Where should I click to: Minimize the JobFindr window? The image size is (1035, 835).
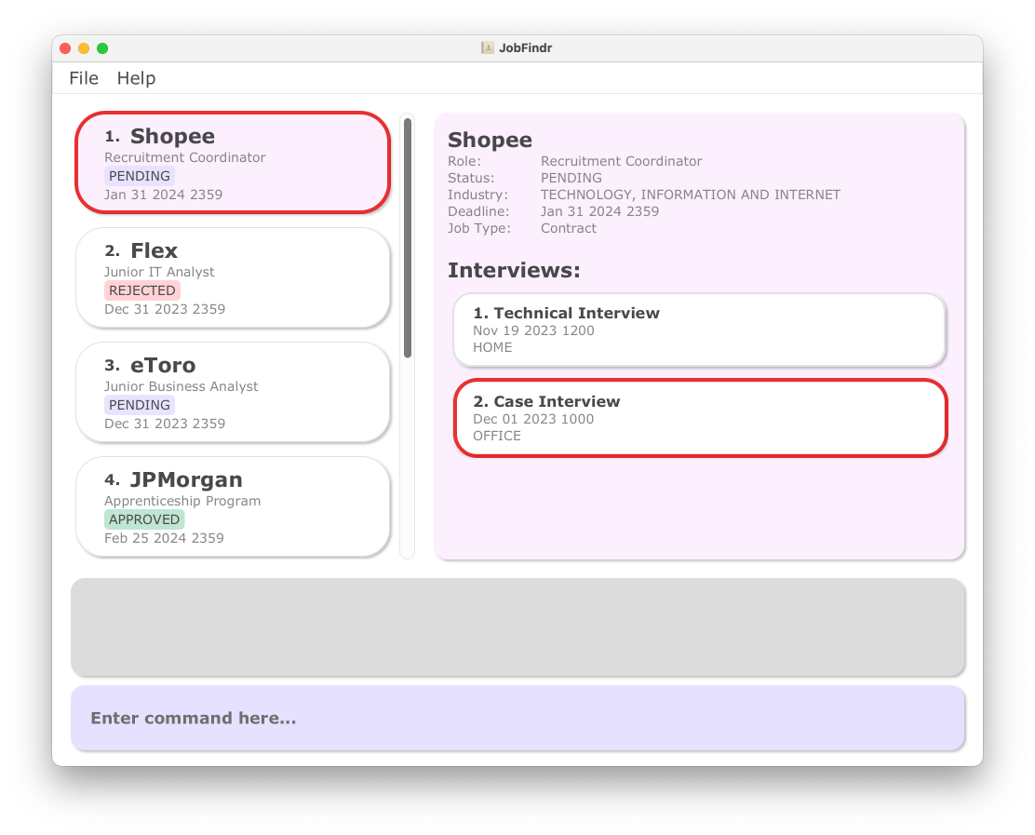(x=84, y=48)
